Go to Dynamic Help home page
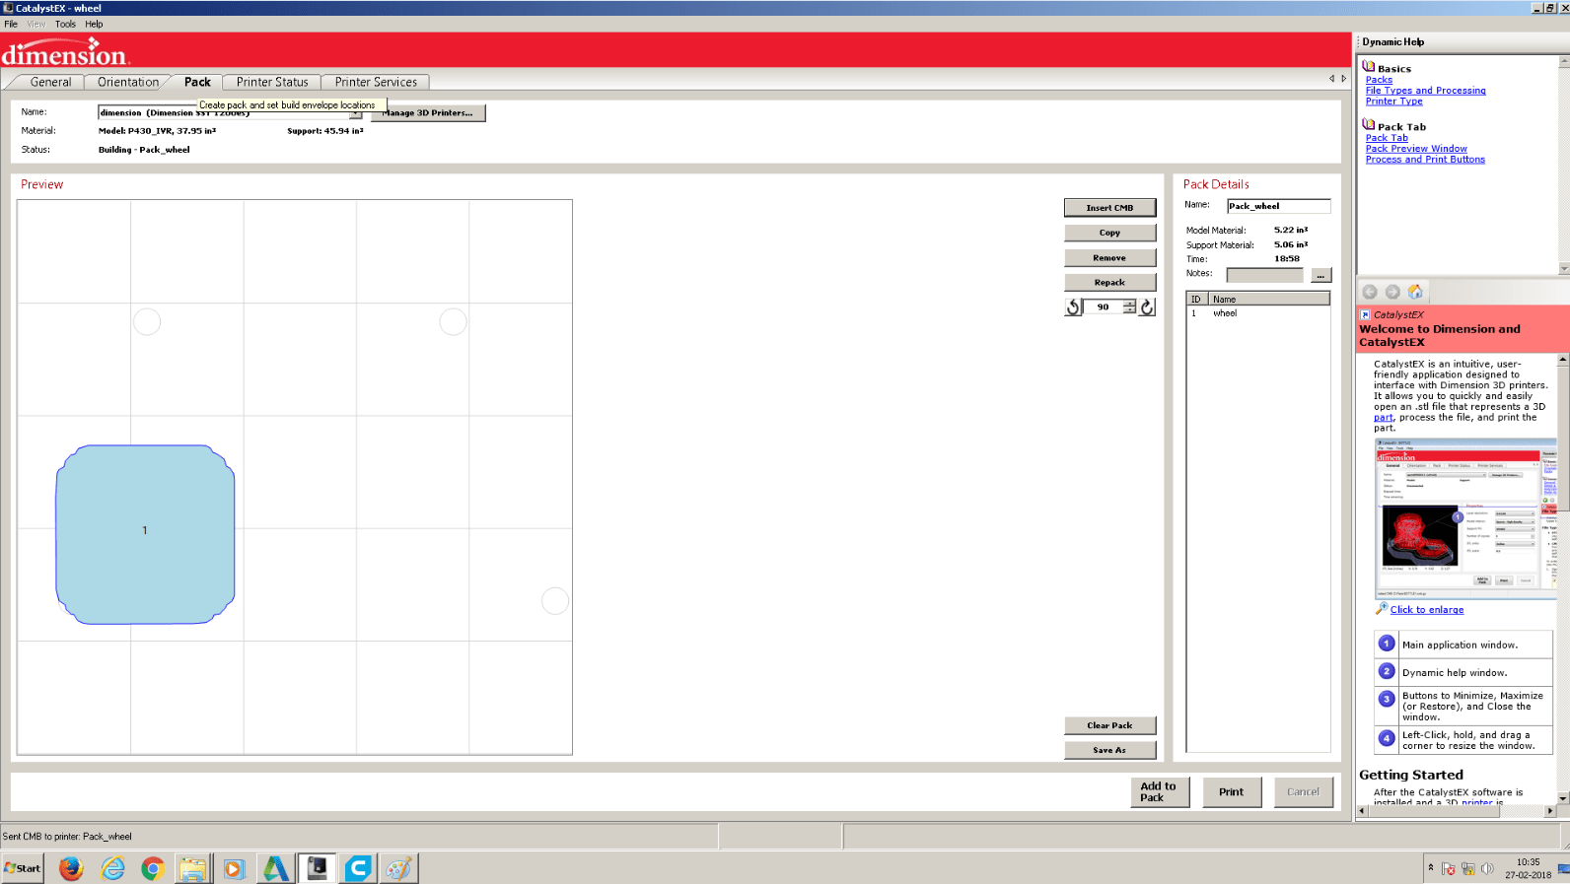The height and width of the screenshot is (884, 1570). click(1415, 292)
